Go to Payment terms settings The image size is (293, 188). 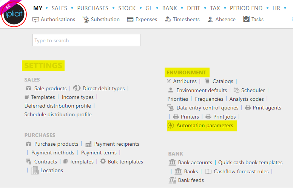pyautogui.click(x=99, y=153)
